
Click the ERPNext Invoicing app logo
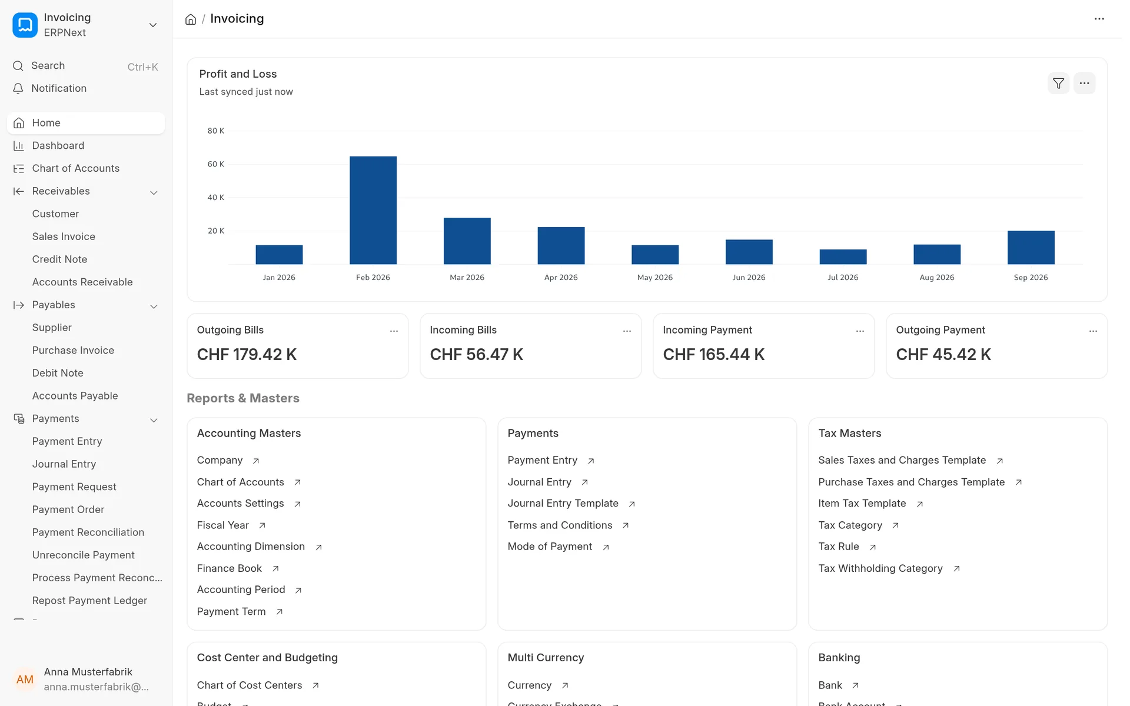pos(25,25)
